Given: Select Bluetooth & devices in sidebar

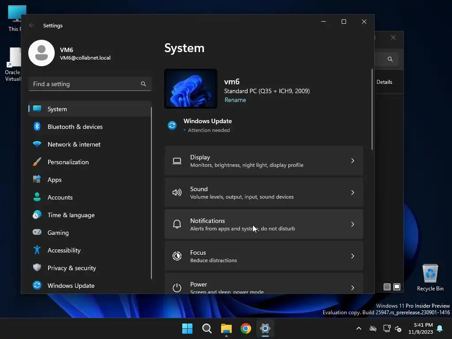Looking at the screenshot, I should pos(90,127).
